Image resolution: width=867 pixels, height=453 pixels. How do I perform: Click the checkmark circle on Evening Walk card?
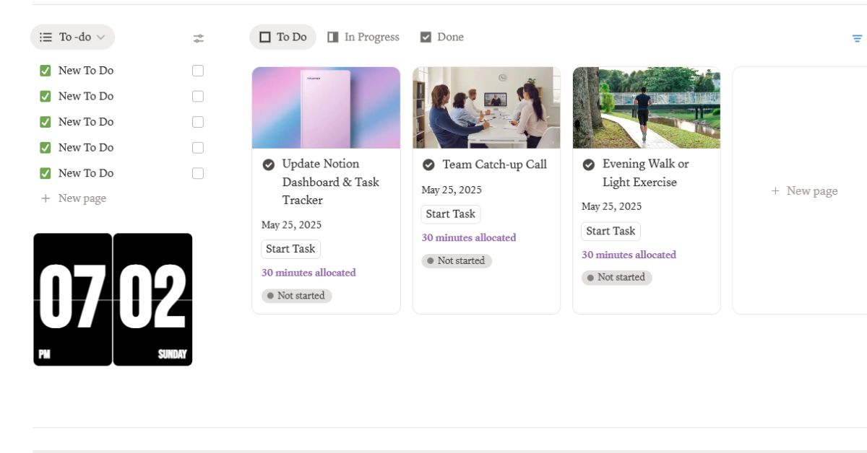589,164
